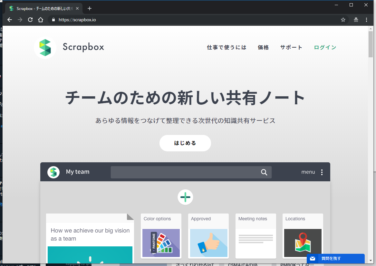The width and height of the screenshot is (376, 266).
Task: Click the address bar URL
Action: (x=77, y=20)
